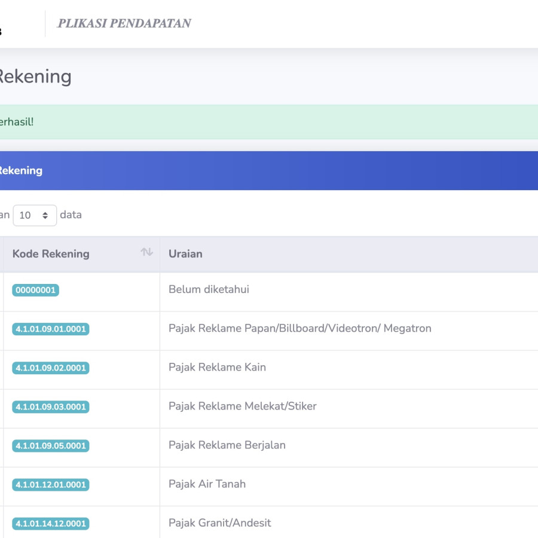Click the Pajak Reklame Kain code badge

click(x=51, y=368)
